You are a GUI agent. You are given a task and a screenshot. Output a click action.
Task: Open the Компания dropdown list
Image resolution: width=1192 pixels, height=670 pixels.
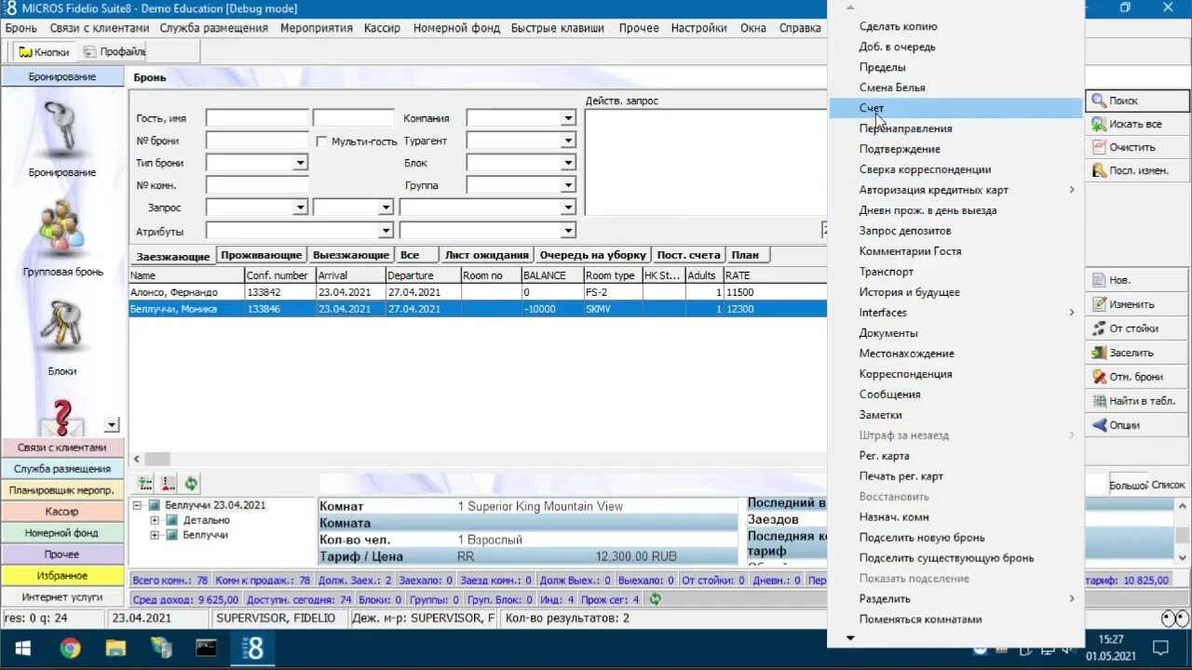click(x=567, y=118)
